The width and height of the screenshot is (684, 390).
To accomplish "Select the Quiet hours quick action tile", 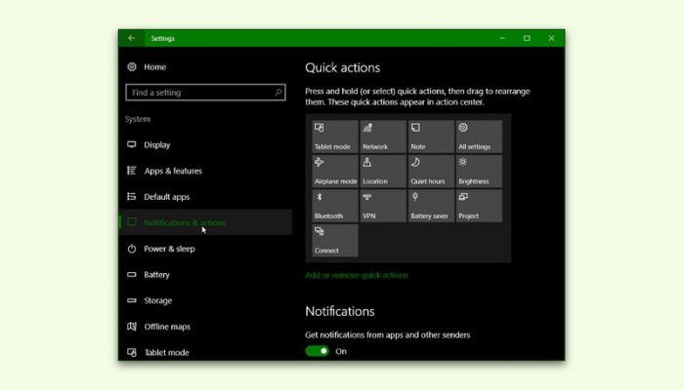I will pos(431,172).
